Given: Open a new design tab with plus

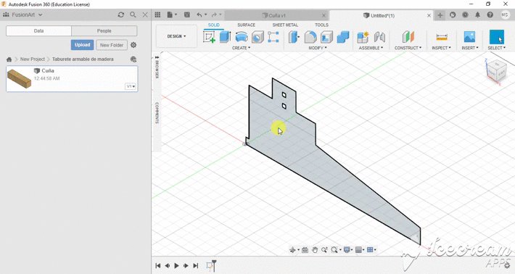Looking at the screenshot, I should (x=440, y=15).
